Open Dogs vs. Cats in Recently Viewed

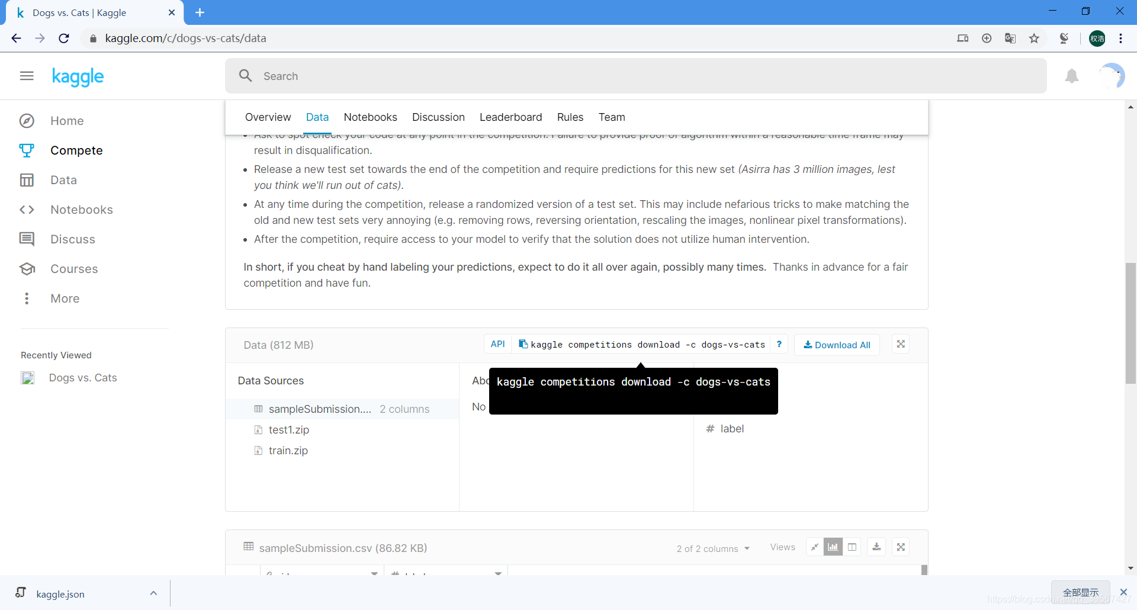(83, 378)
